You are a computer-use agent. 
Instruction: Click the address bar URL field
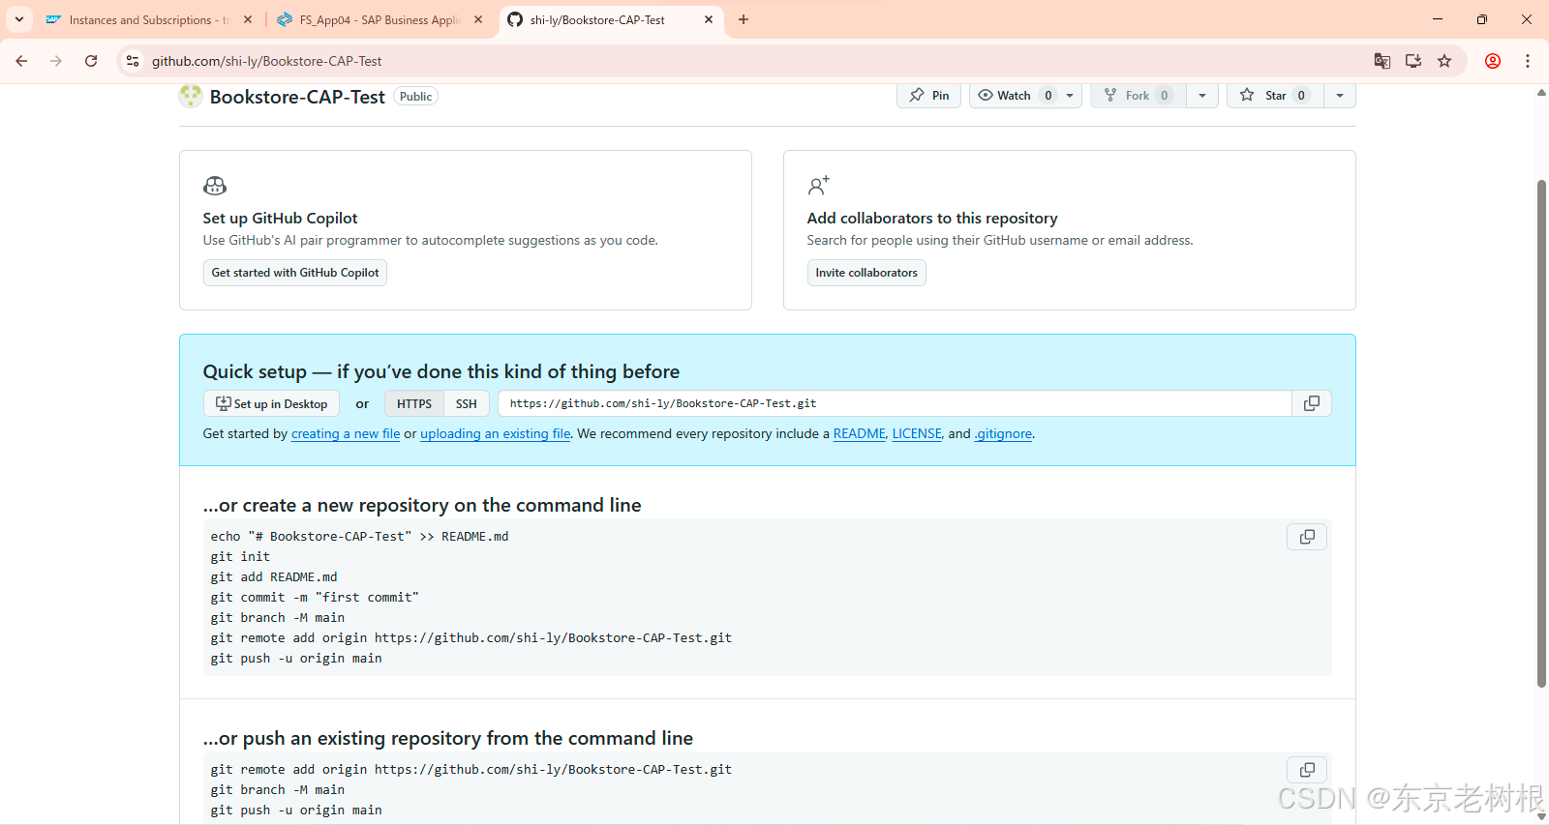(755, 61)
